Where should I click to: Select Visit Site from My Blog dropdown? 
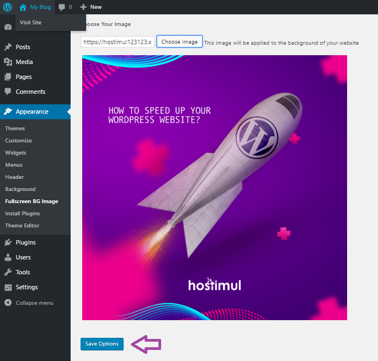[30, 23]
